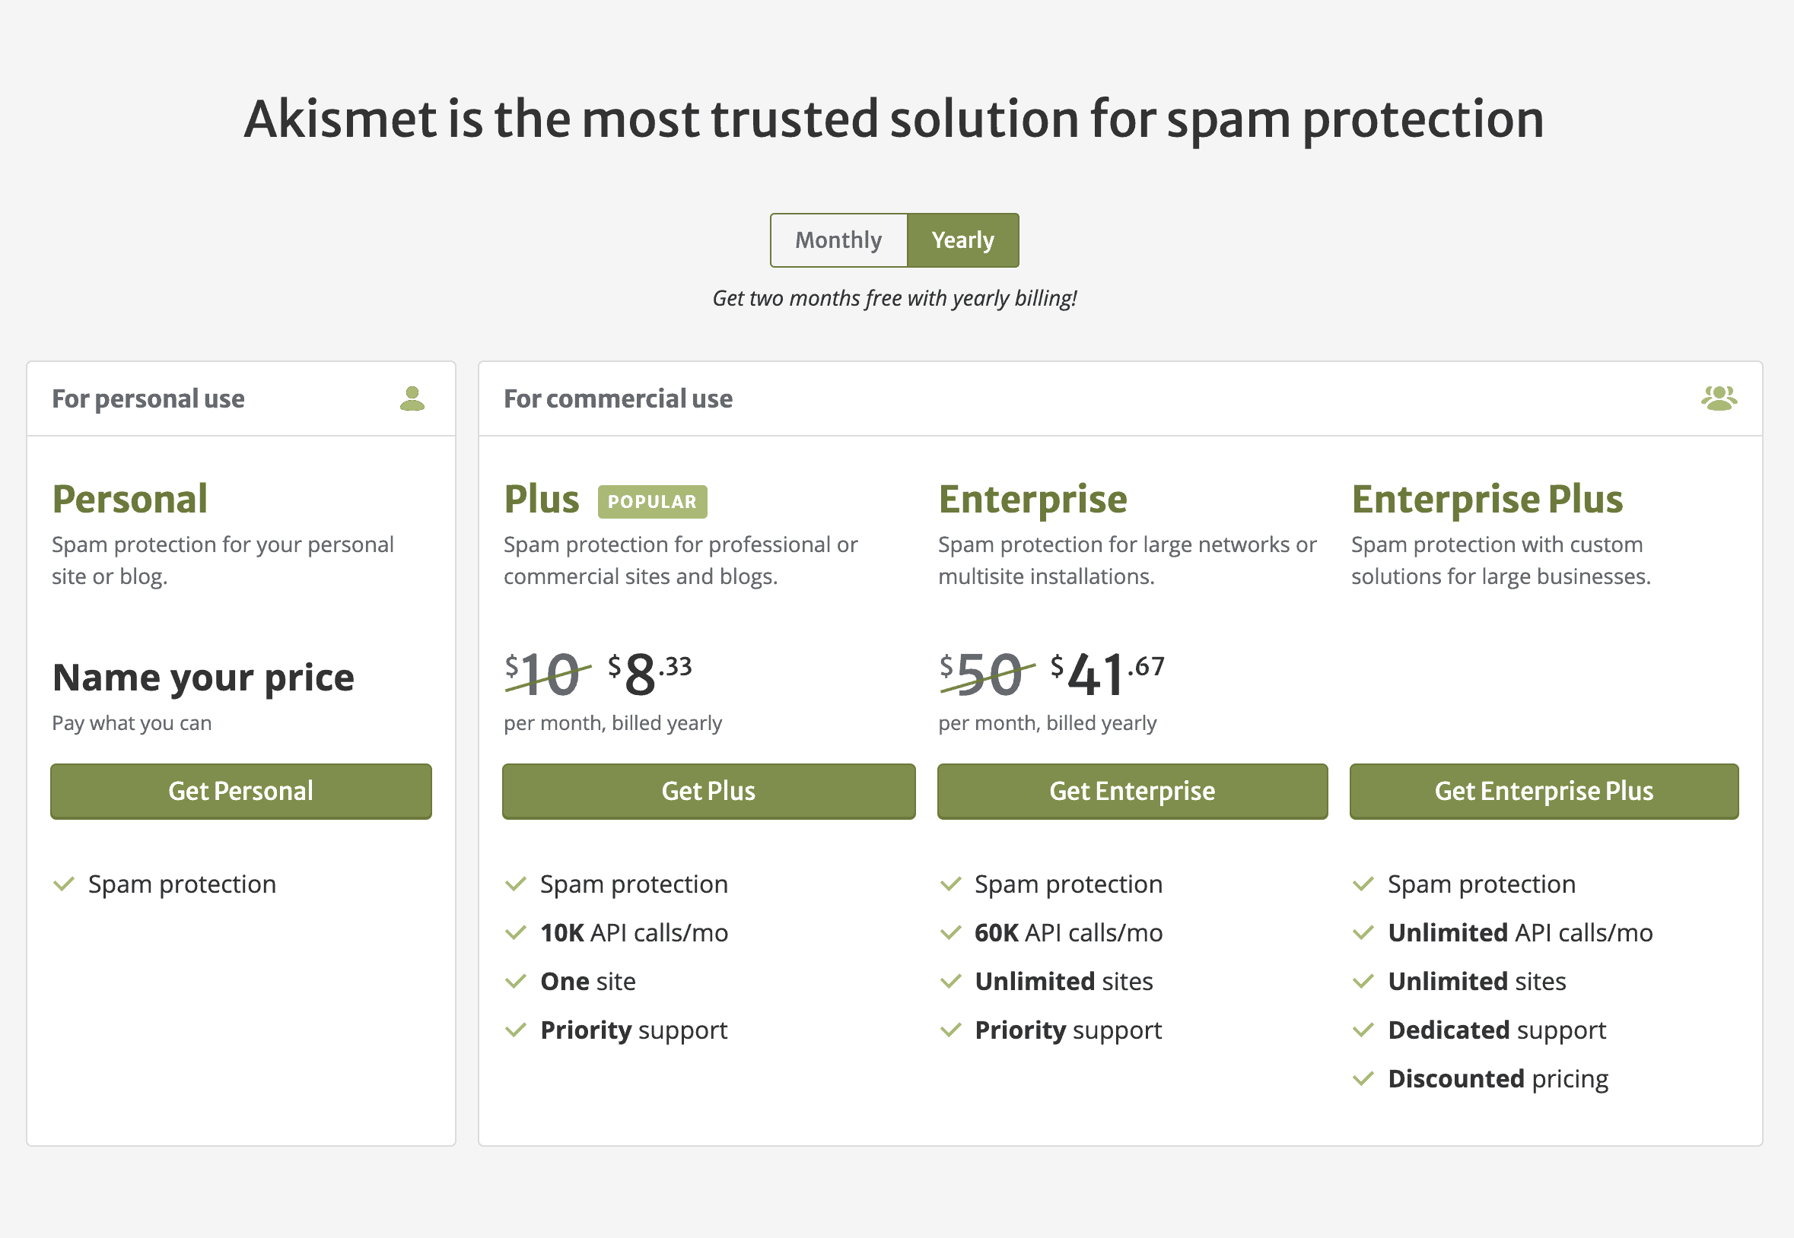Viewport: 1794px width, 1238px height.
Task: Click the checkmark next to 60K API calls/mo
Action: pos(950,933)
